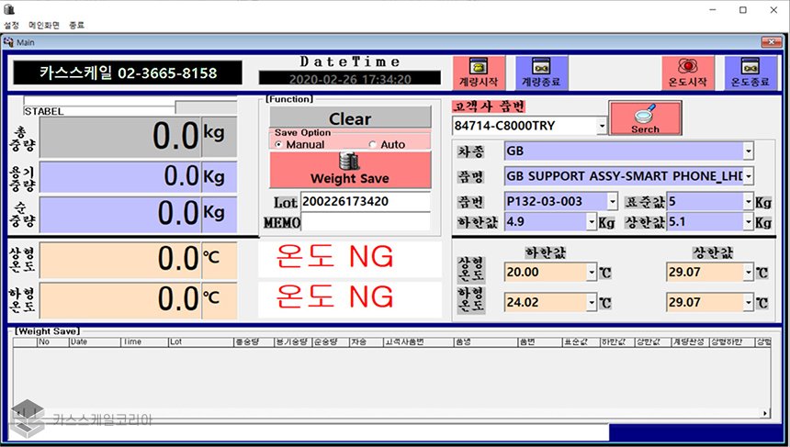Open the 표준값 dropdown showing 5
The width and height of the screenshot is (790, 447).
pos(748,200)
